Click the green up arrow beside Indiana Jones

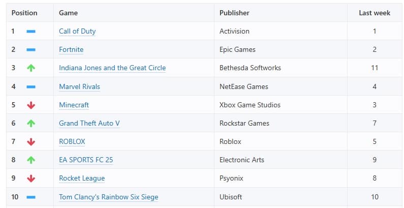click(x=31, y=68)
